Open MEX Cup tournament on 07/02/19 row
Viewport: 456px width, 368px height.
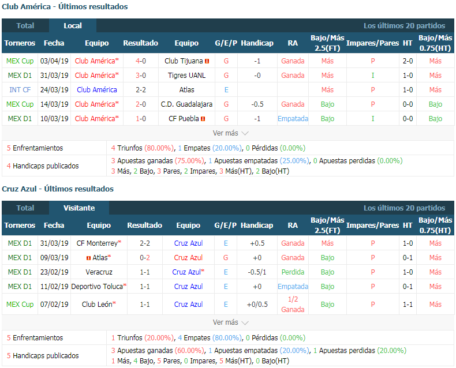20,305
